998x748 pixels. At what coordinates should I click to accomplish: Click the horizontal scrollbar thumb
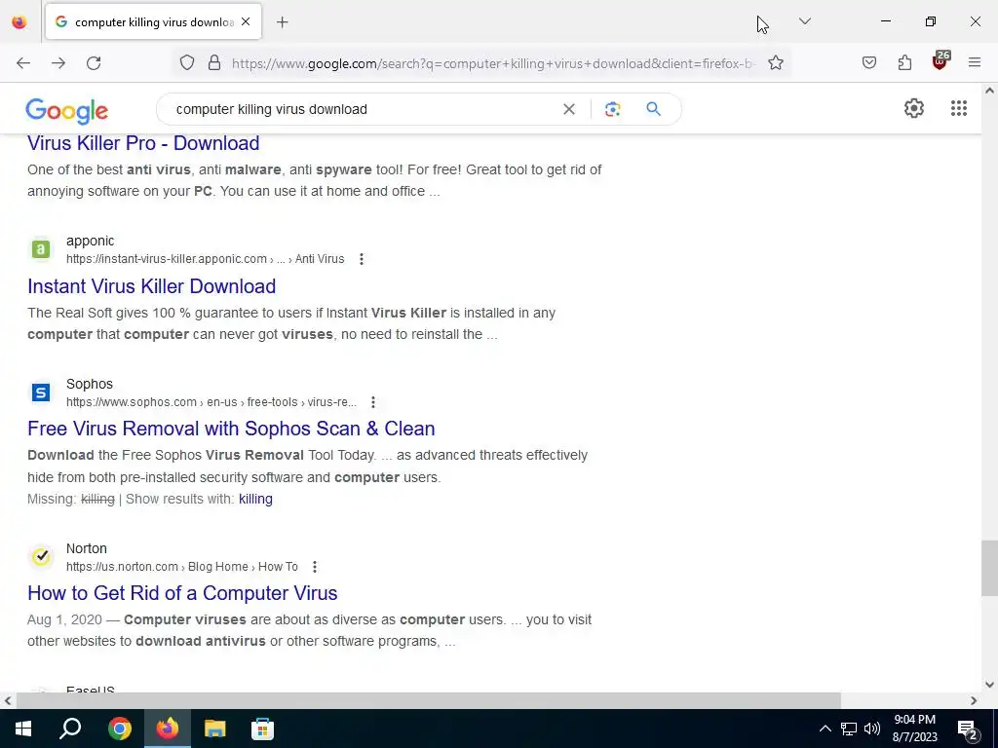pos(429,701)
